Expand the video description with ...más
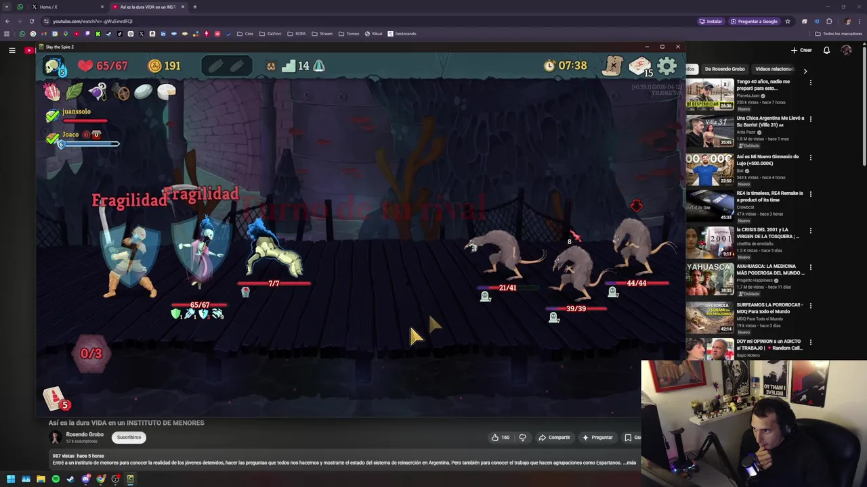The width and height of the screenshot is (867, 487). pos(628,463)
